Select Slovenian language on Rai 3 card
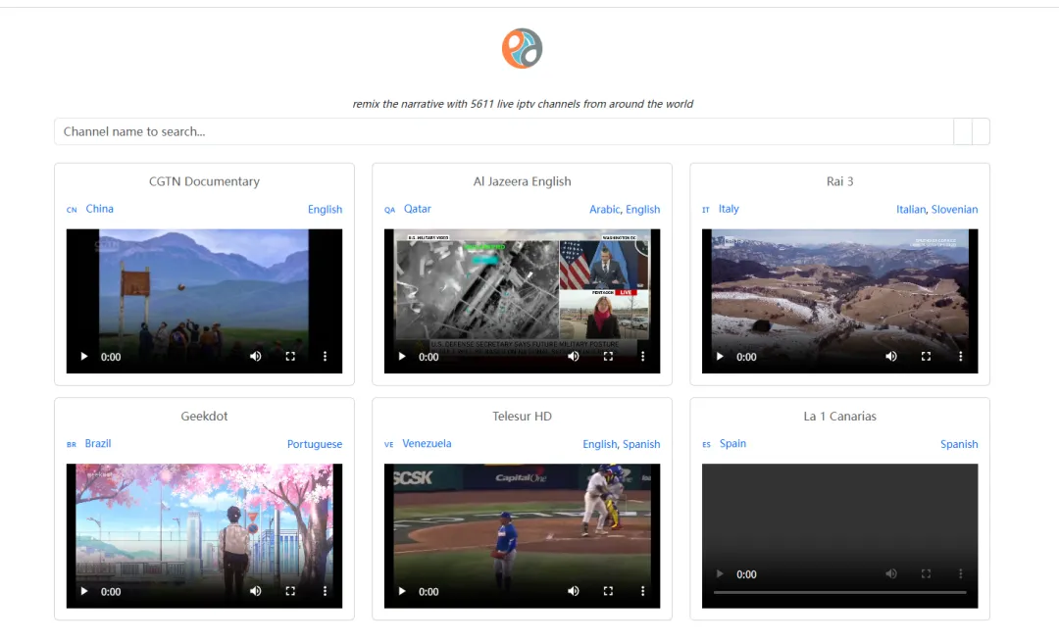This screenshot has width=1059, height=643. pos(955,210)
